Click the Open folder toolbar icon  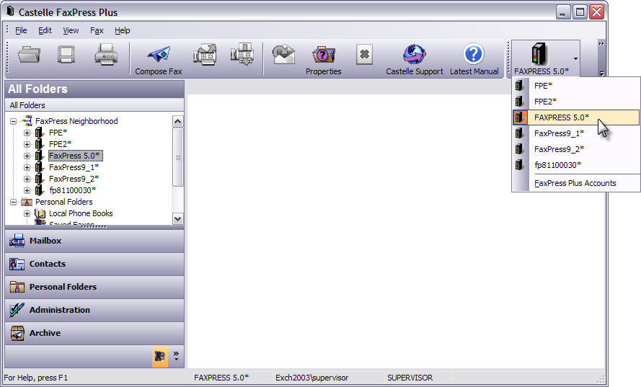29,54
